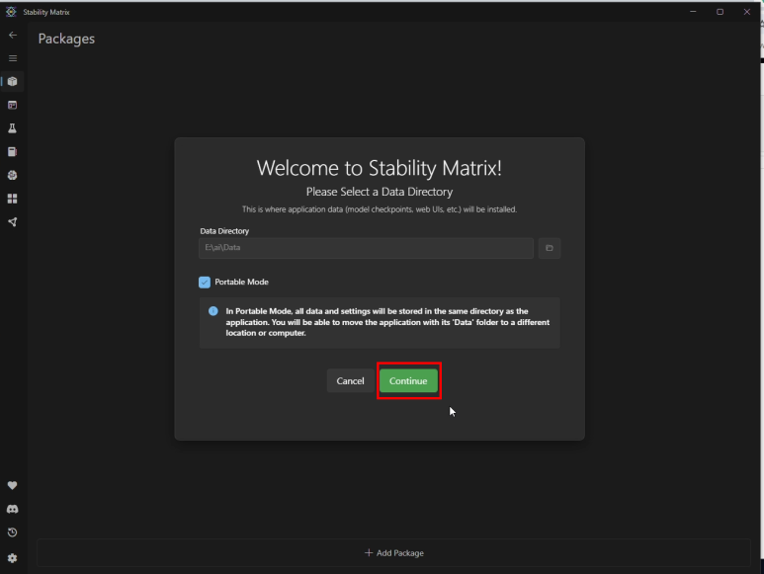
Task: Click the folder browse icon button
Action: click(550, 248)
